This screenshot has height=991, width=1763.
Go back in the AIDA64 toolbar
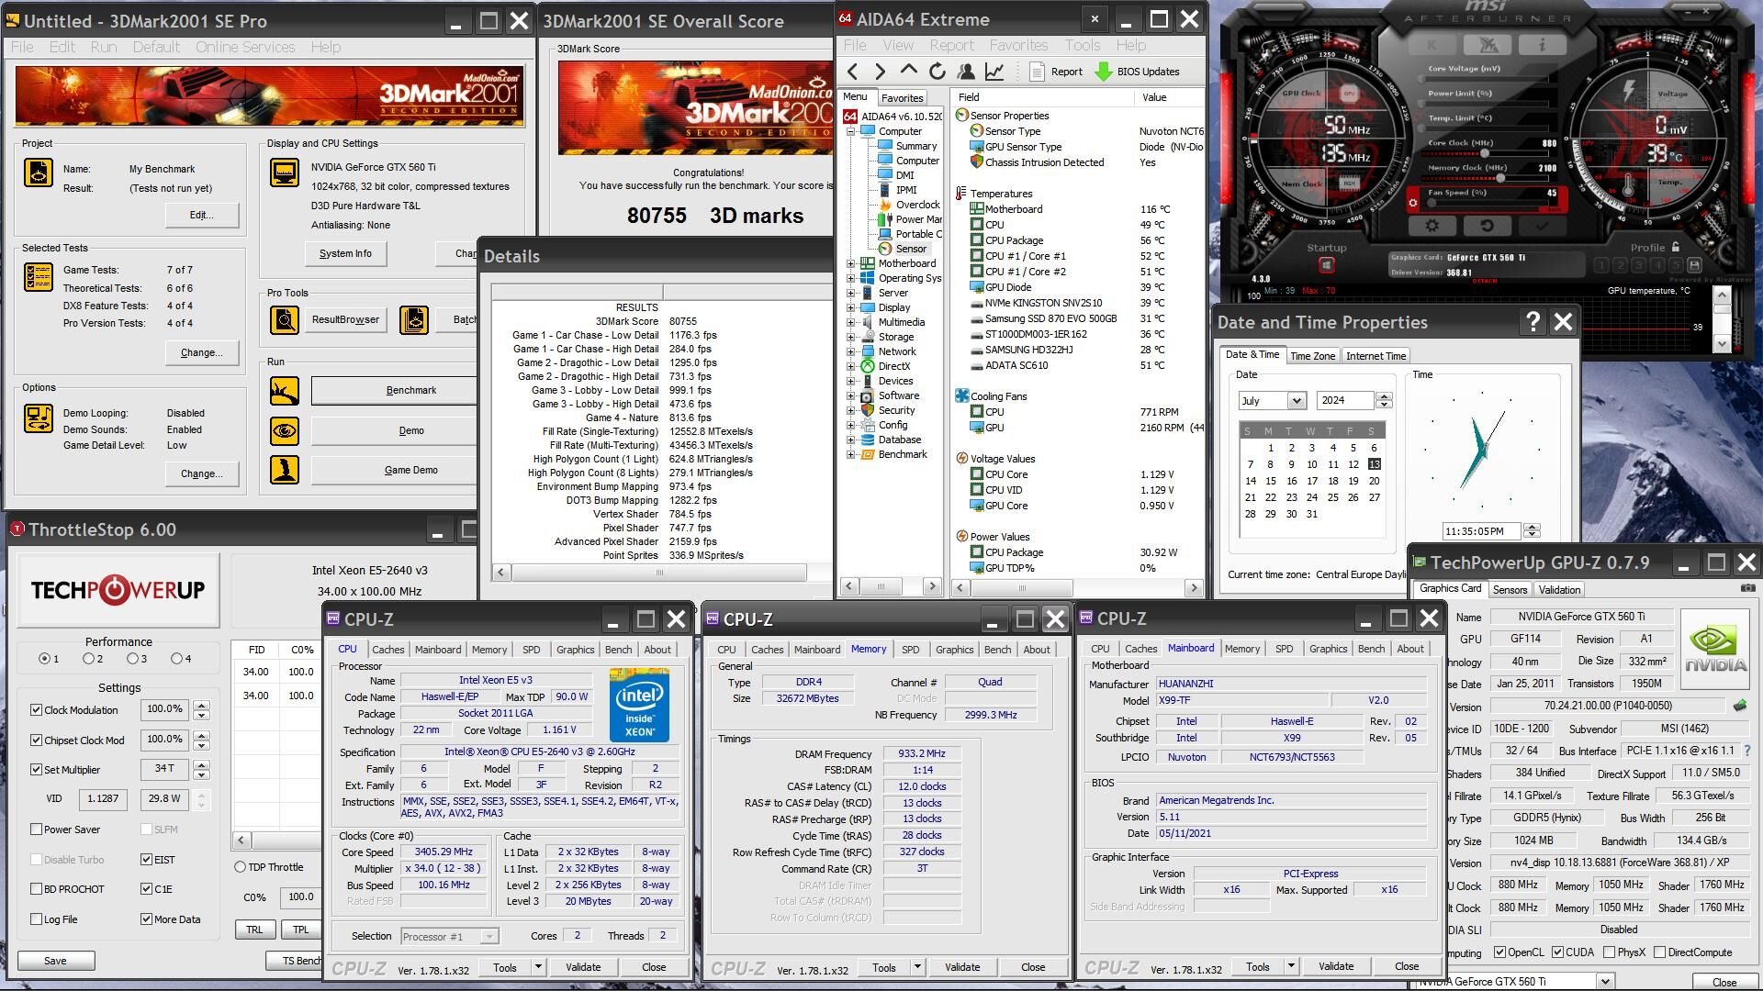coord(853,71)
